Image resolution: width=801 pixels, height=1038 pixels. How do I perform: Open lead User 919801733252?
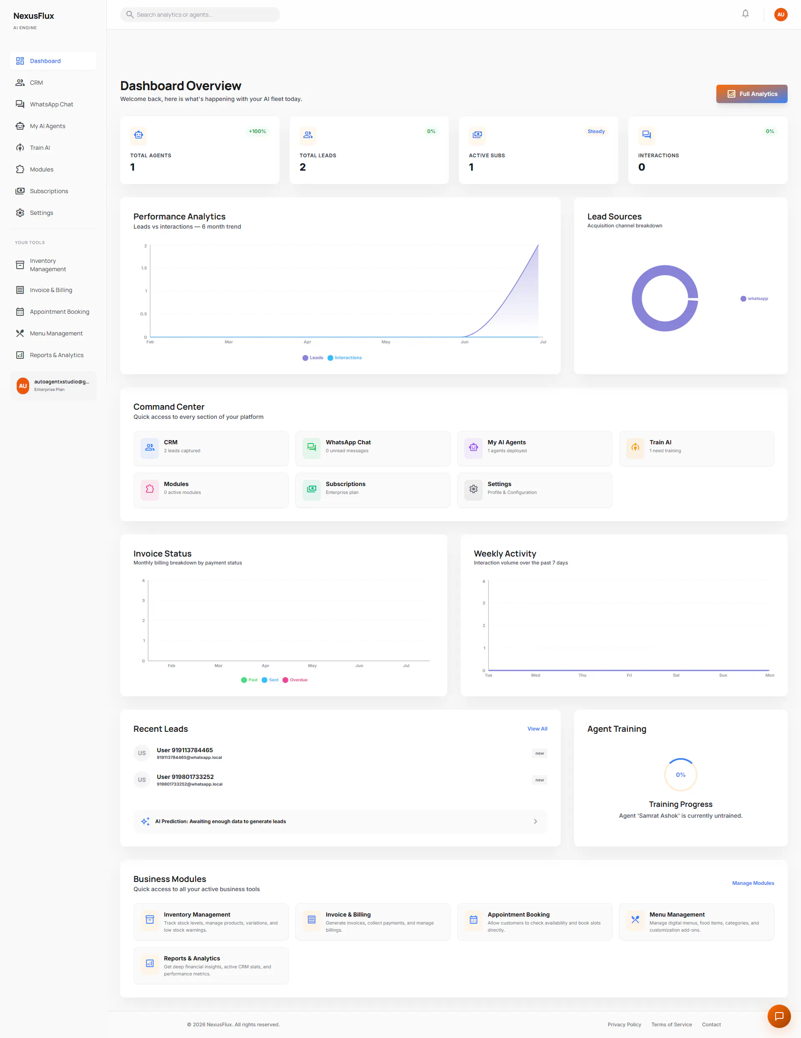340,780
